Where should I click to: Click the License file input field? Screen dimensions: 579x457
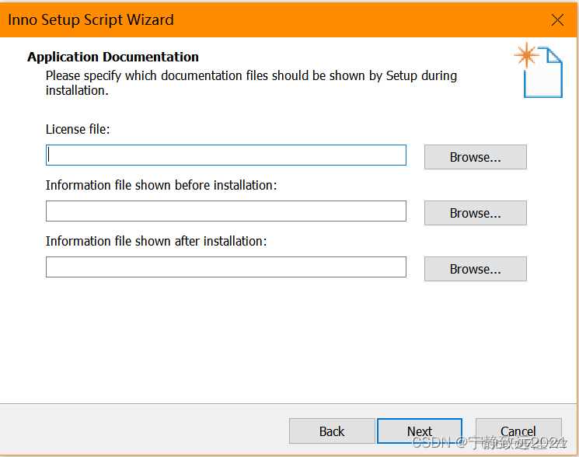coord(226,155)
